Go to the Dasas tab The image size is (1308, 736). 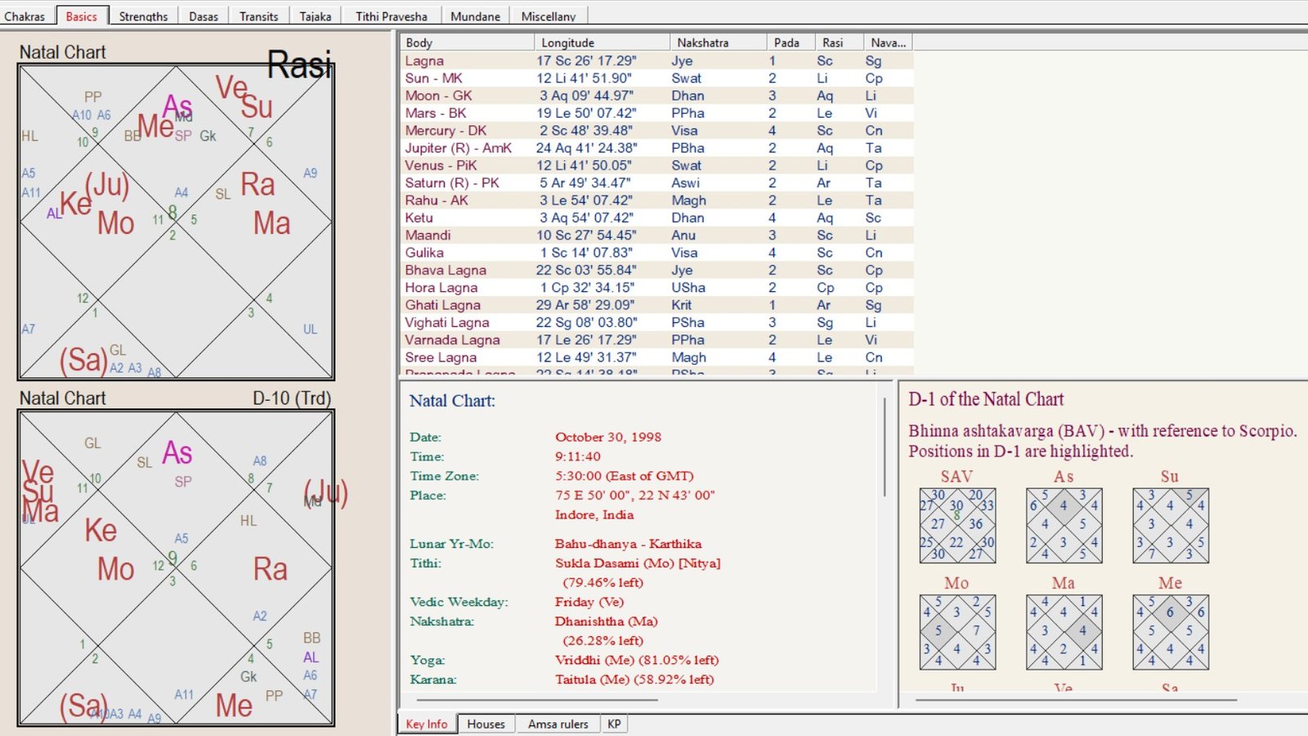coord(204,16)
